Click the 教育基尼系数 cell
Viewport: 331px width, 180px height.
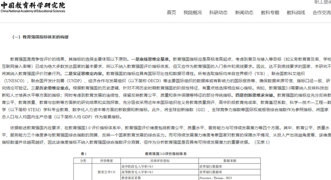160,178
